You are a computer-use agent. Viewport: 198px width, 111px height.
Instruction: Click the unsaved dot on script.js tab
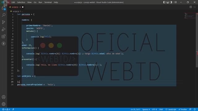pyautogui.click(x=23, y=7)
